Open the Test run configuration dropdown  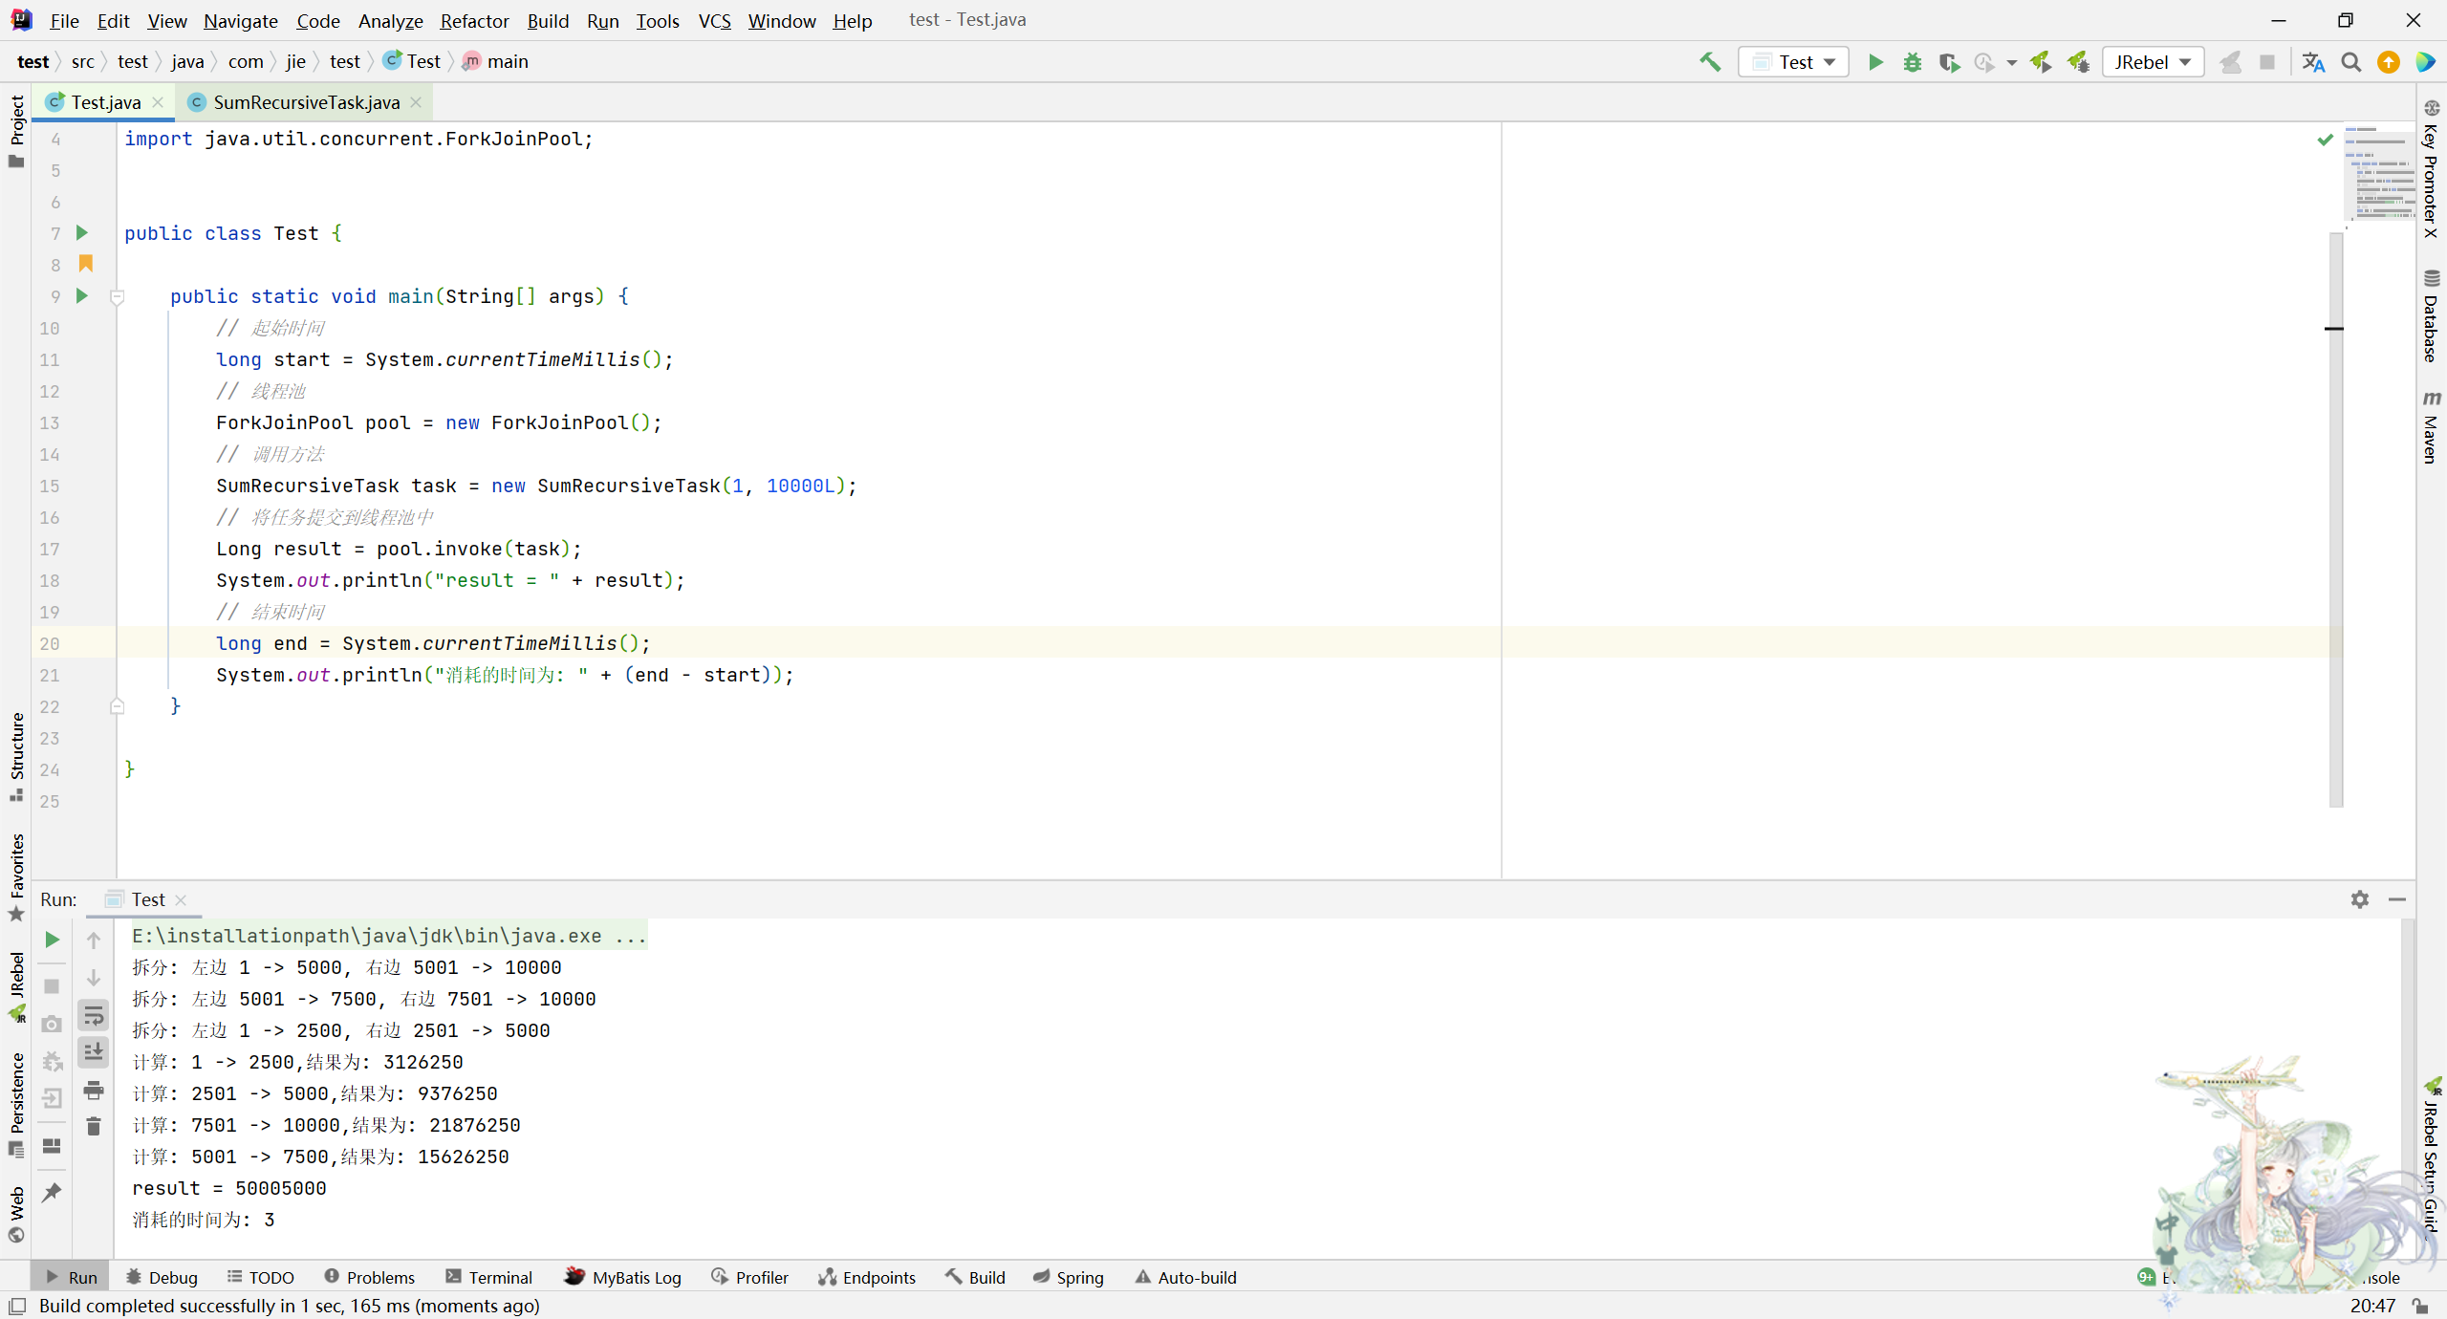(1794, 62)
